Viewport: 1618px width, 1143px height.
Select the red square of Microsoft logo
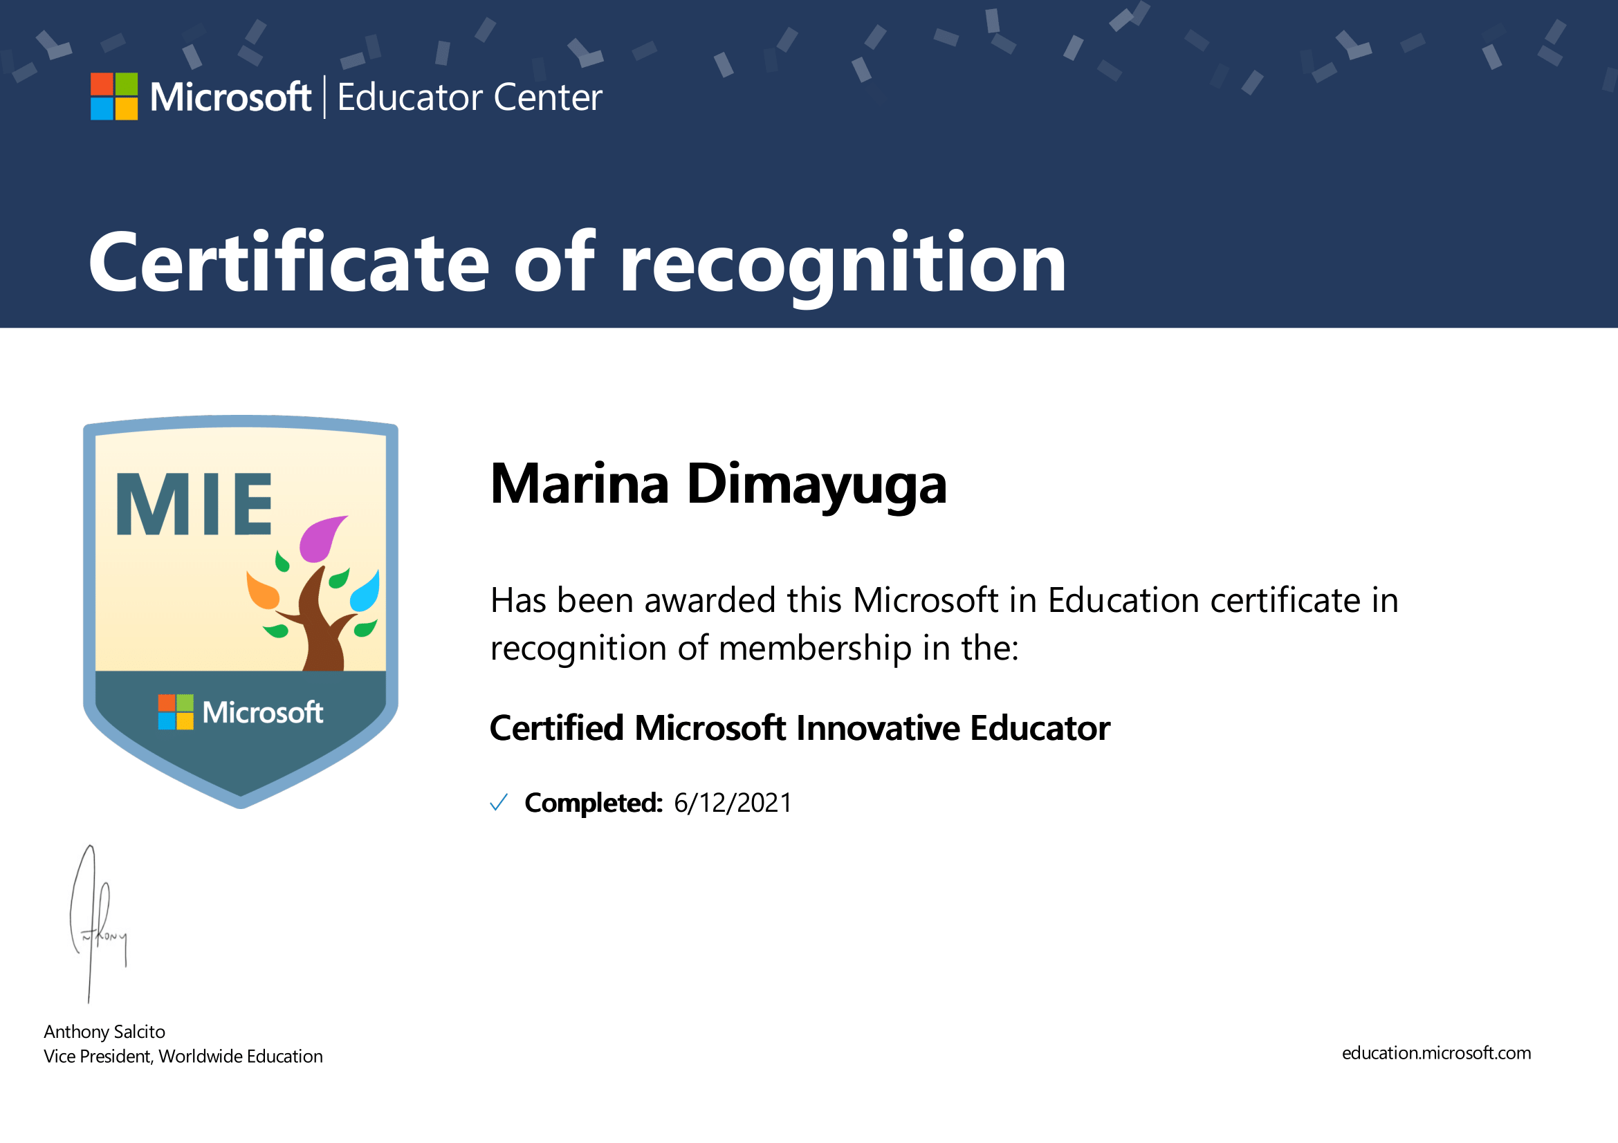point(103,84)
